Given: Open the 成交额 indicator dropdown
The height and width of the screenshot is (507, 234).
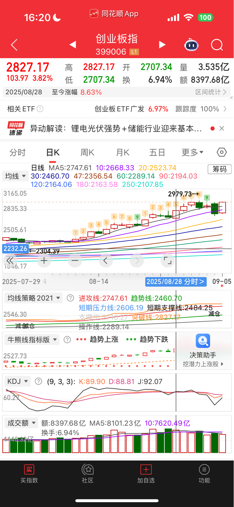Looking at the screenshot, I should point(21,423).
